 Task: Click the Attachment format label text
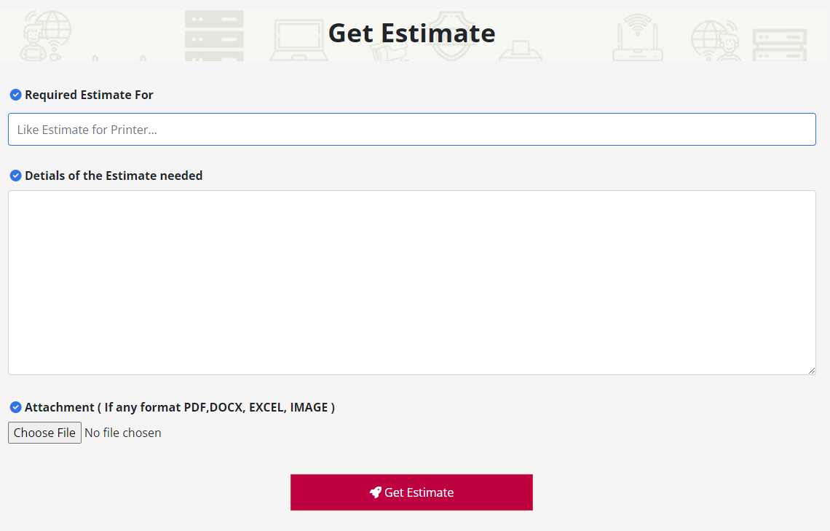pos(180,407)
